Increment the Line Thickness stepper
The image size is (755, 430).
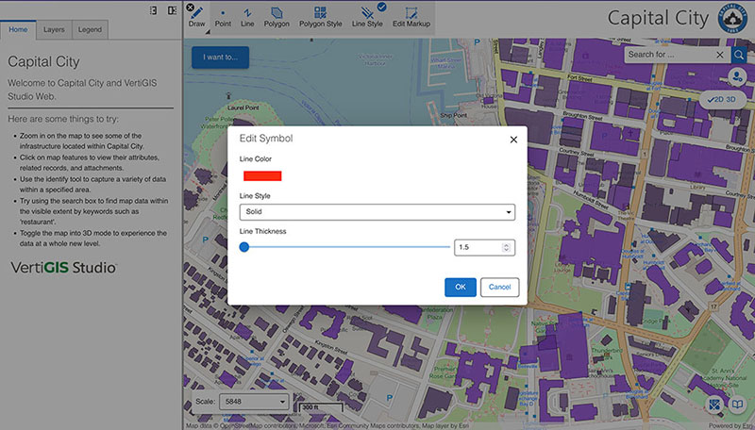click(x=506, y=245)
